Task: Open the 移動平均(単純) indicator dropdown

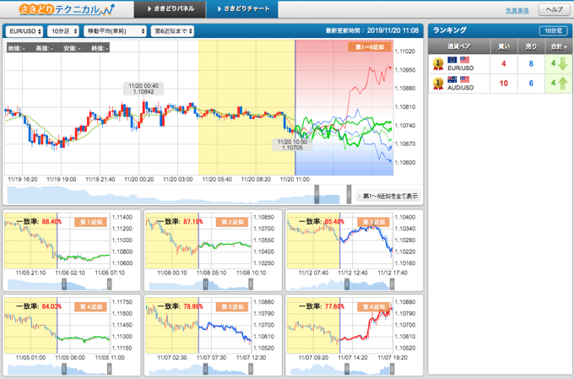Action: pos(115,31)
